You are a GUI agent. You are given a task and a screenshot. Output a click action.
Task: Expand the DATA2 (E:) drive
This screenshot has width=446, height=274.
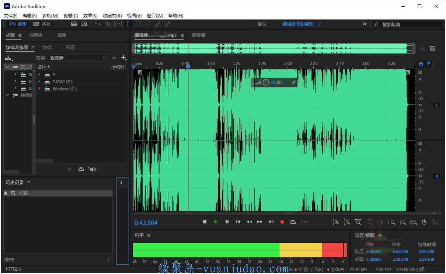[39, 82]
